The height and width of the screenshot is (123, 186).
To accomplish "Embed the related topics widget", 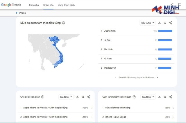I will pyautogui.click(x=83, y=97).
